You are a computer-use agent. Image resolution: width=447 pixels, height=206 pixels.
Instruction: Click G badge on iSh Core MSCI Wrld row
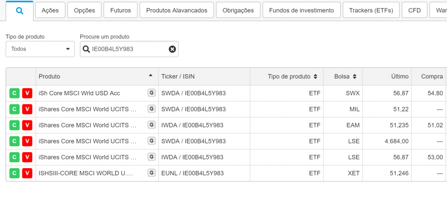coord(152,93)
